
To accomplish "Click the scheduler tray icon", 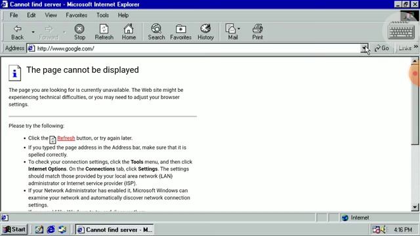I will click(x=376, y=229).
